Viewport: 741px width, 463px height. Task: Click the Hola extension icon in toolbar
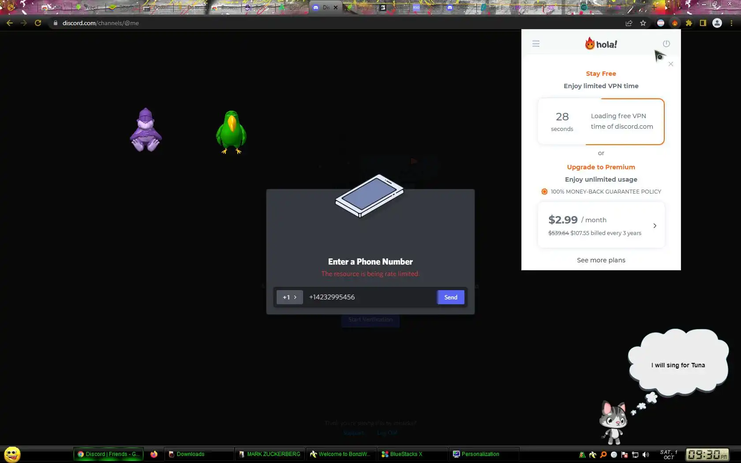click(675, 23)
